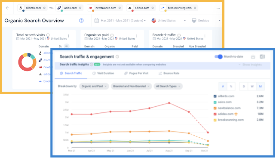
Task: Go back using the left arrow icon
Action: click(7, 8)
